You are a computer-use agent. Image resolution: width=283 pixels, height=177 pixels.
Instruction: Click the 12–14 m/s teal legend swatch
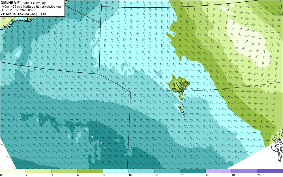167,171
